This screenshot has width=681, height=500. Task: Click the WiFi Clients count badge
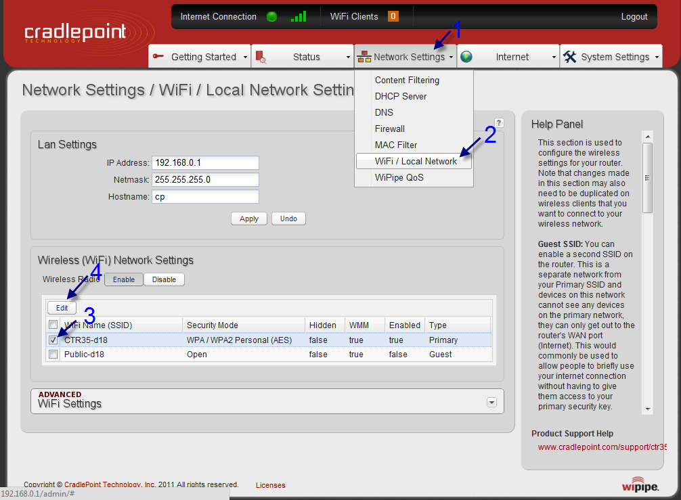coord(393,16)
